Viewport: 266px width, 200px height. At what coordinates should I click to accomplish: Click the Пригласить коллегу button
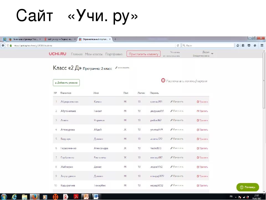coord(144,54)
